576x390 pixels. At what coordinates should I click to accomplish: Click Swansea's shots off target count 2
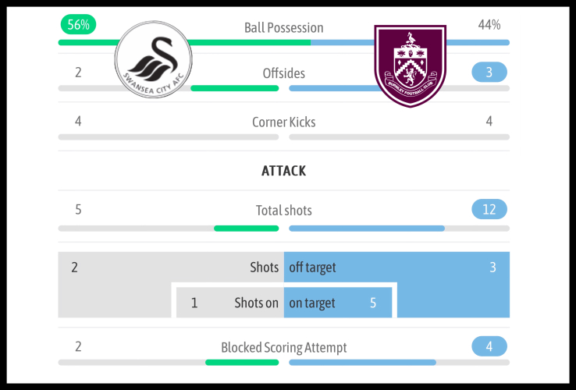click(x=74, y=268)
